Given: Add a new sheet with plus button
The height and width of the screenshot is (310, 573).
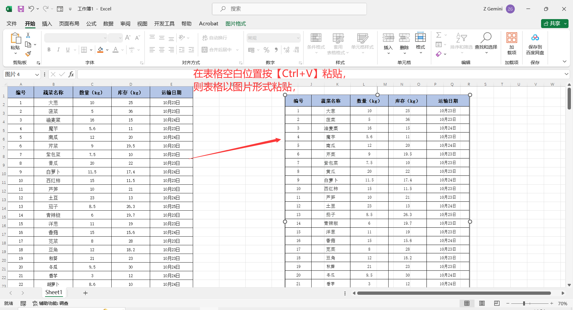Looking at the screenshot, I should coord(85,293).
